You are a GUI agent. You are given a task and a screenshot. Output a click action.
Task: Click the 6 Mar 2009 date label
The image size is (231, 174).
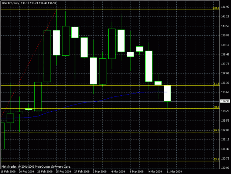click(136, 172)
